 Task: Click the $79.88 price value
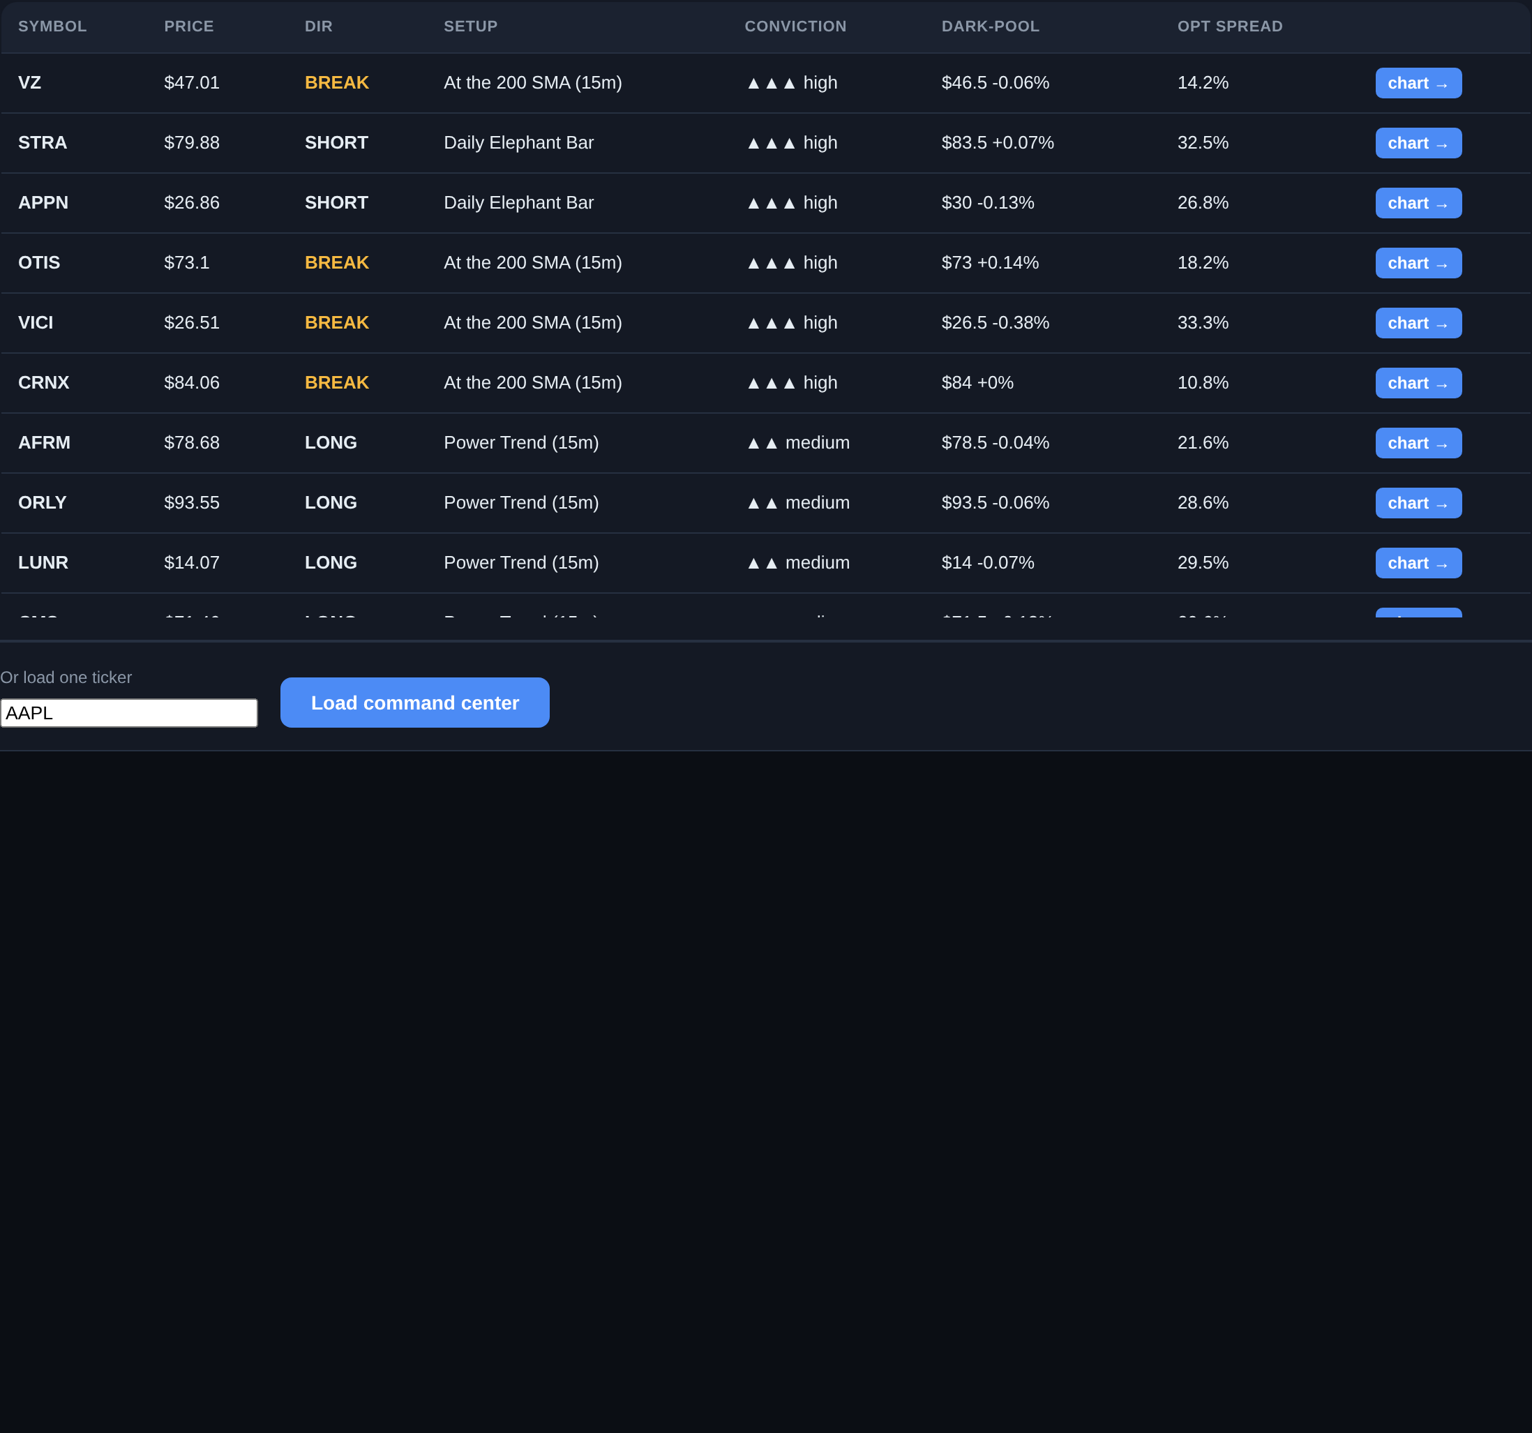pos(192,142)
